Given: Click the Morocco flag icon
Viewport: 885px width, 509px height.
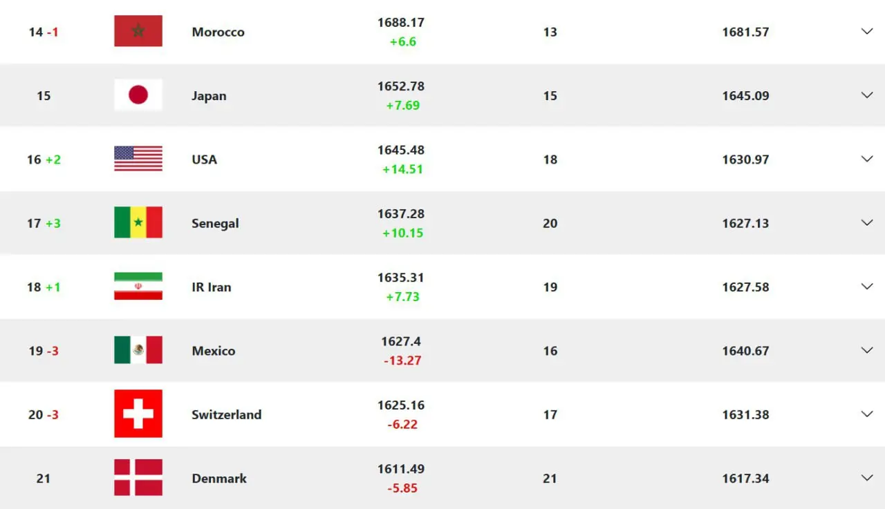Looking at the screenshot, I should (x=138, y=31).
